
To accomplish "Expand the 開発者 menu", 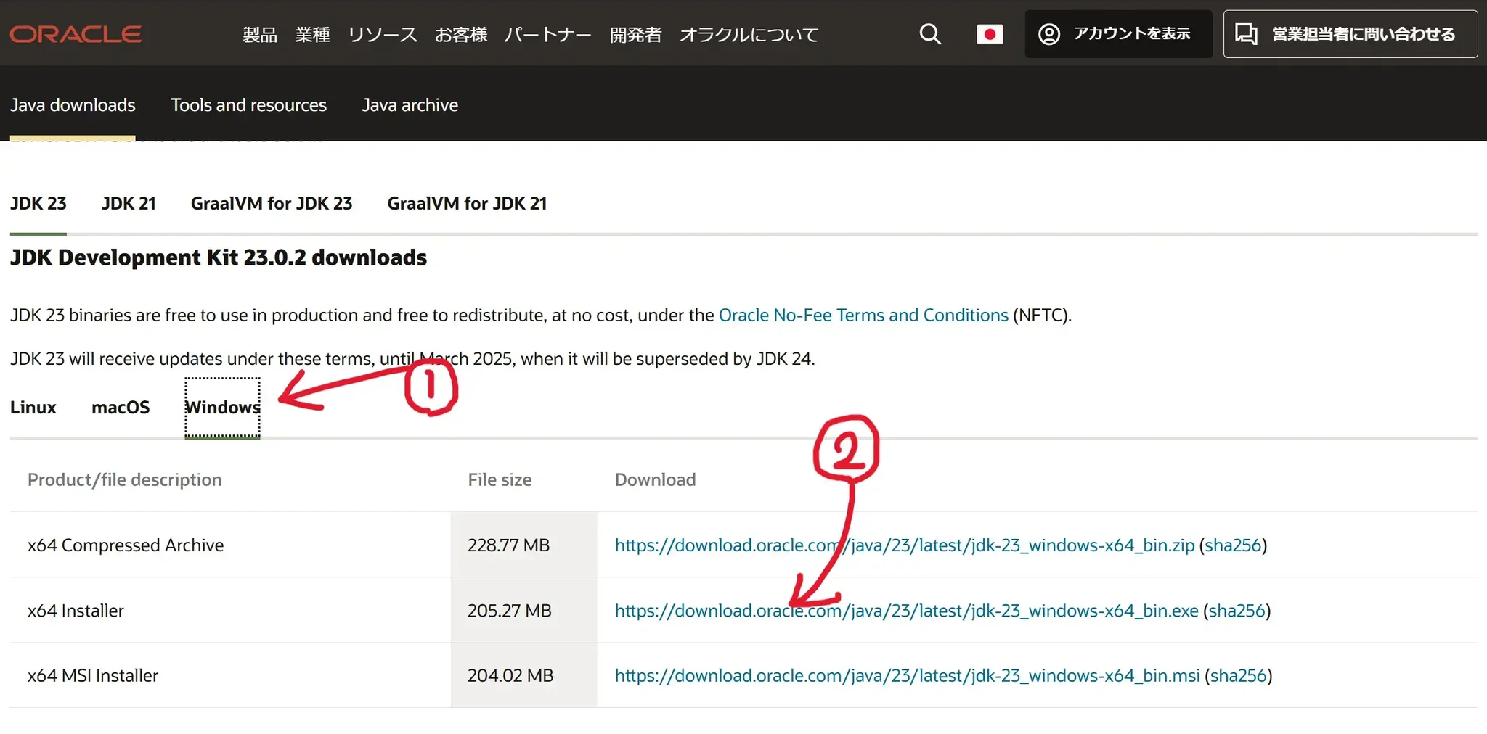I will tap(635, 35).
